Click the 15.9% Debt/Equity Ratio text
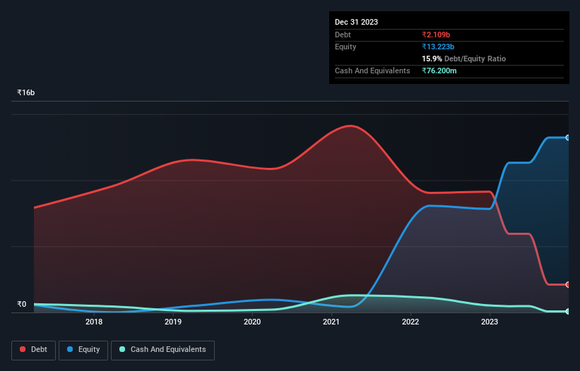The image size is (580, 371). [x=464, y=59]
